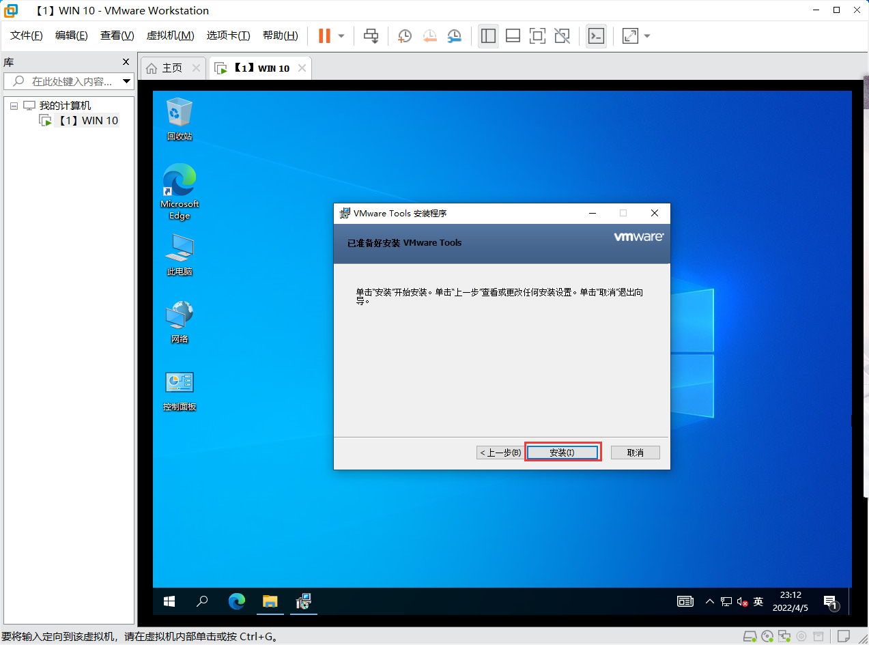The width and height of the screenshot is (869, 645).
Task: Open Edge from the guest taskbar
Action: coord(236,601)
